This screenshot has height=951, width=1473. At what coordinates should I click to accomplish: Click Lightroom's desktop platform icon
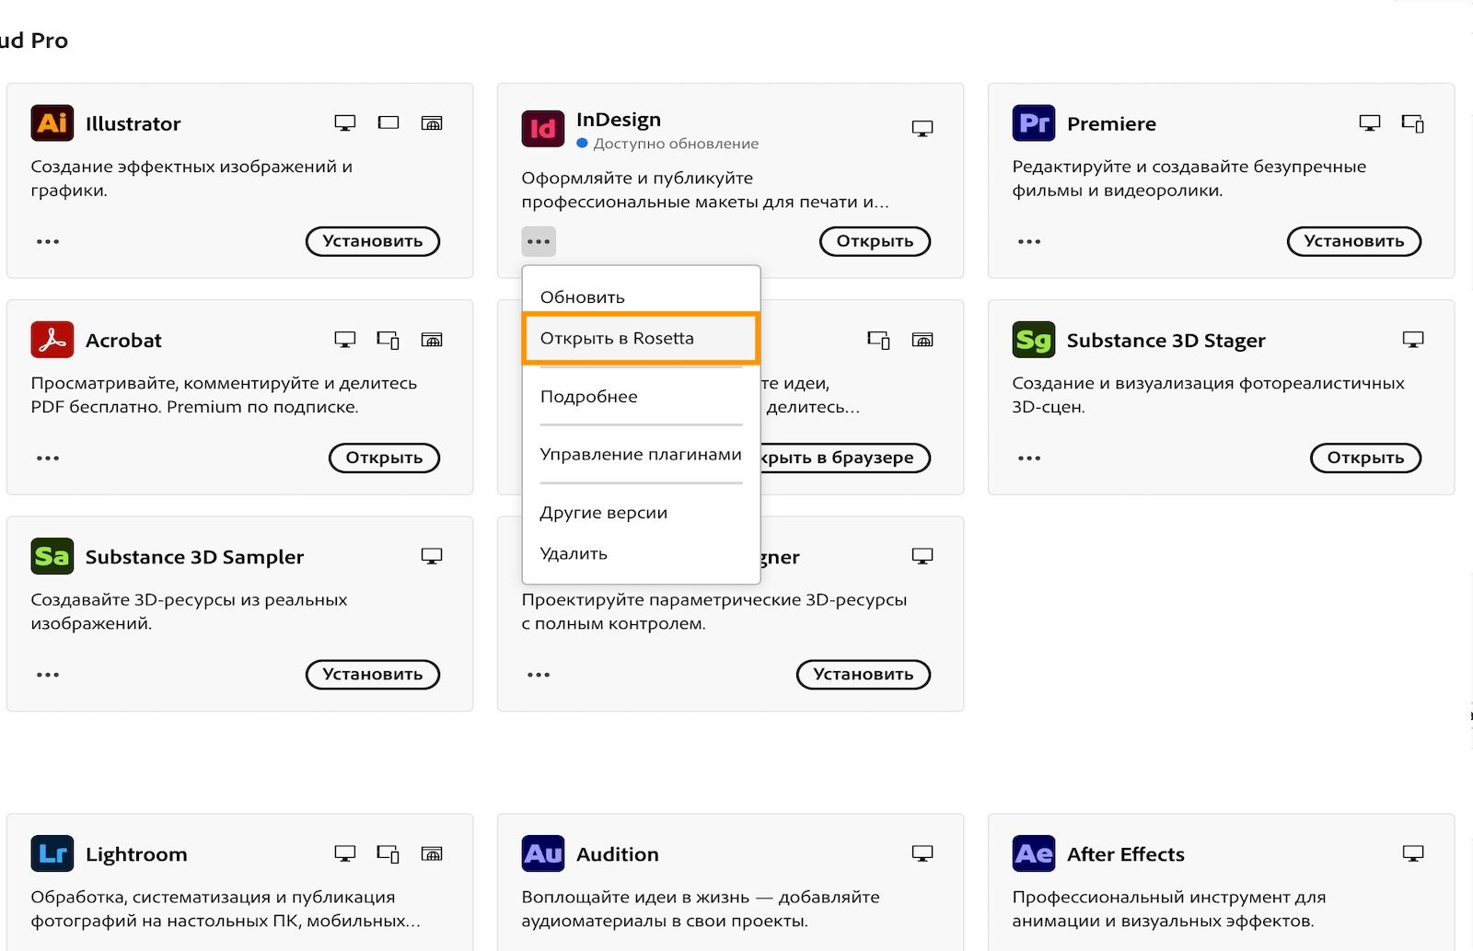tap(345, 853)
